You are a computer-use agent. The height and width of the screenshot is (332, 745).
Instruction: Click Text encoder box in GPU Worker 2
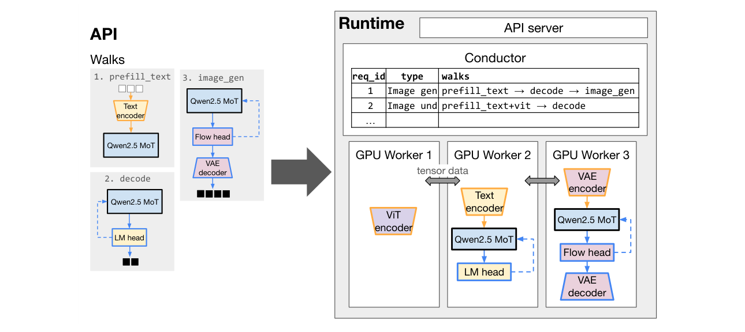tap(485, 202)
